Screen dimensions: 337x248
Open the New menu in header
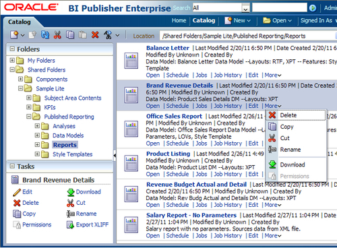point(238,21)
